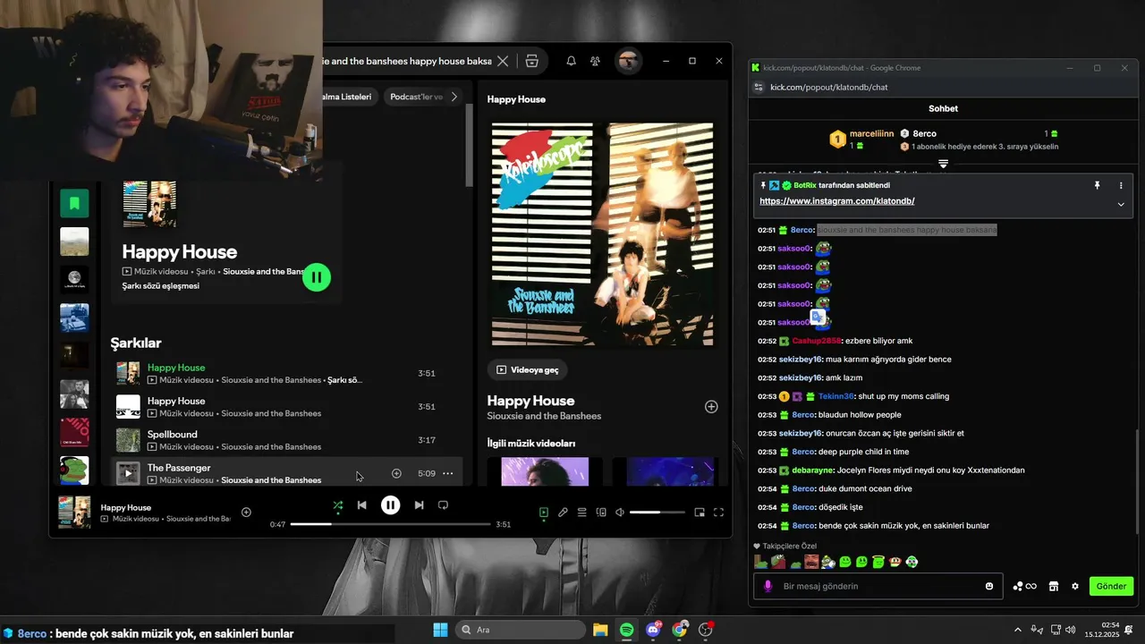Expand the chat leaderboard with the handle
This screenshot has height=644, width=1145.
tap(943, 164)
